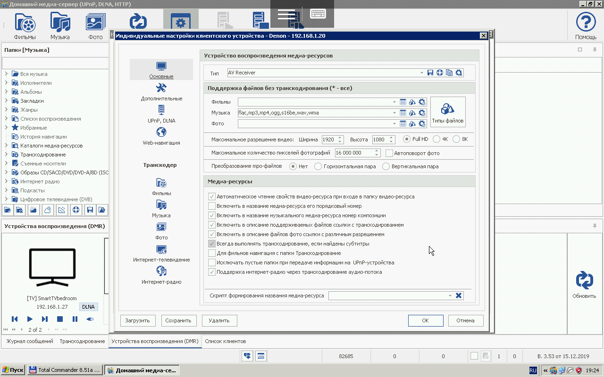Open the device type AV Receiver dropdown

click(422, 73)
